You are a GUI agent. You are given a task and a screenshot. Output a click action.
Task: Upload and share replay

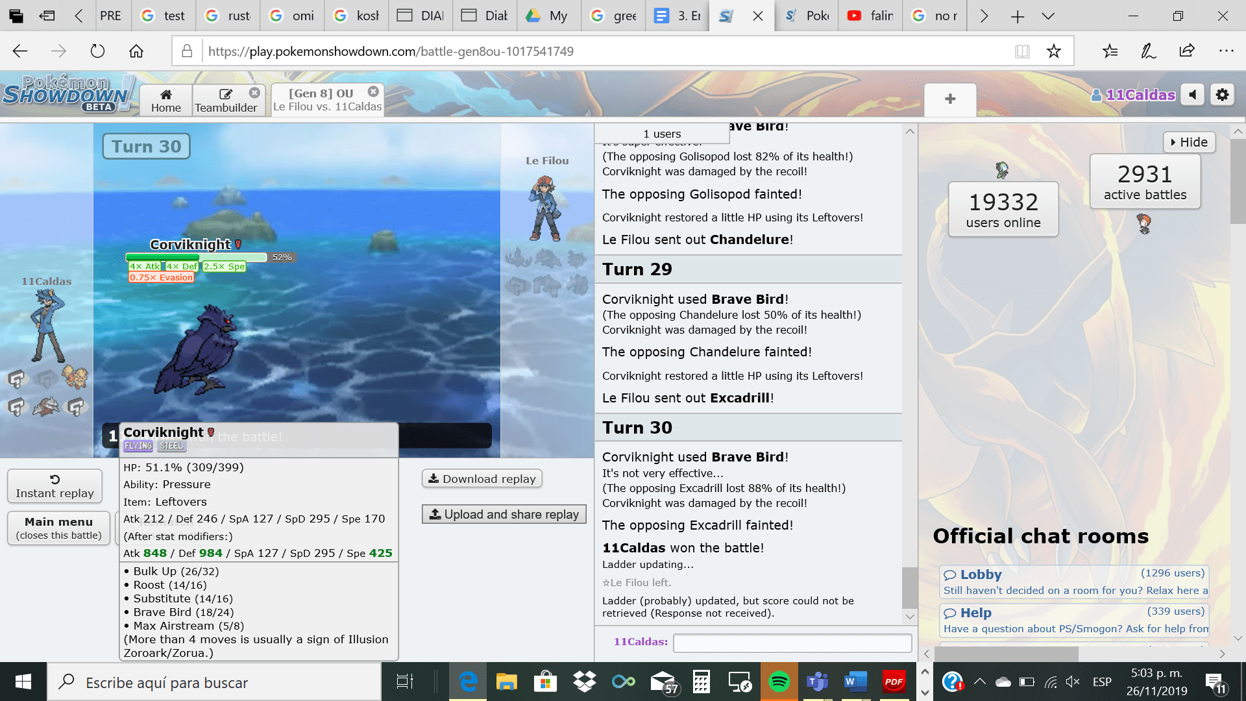(x=504, y=514)
